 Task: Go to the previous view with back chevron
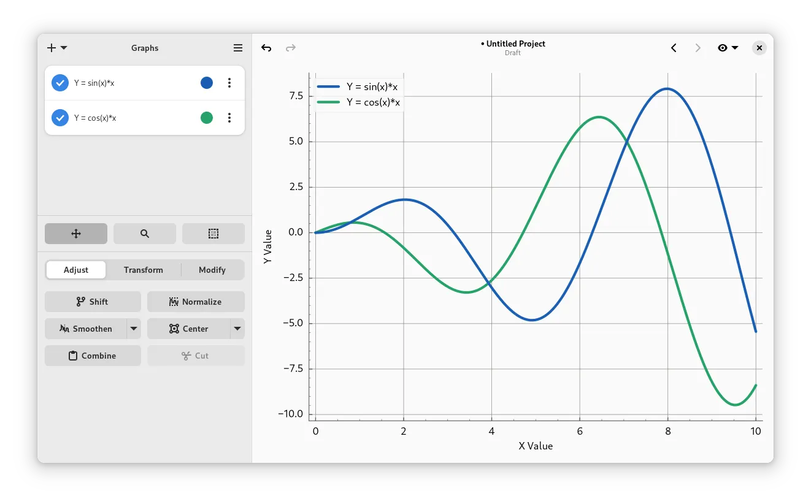pyautogui.click(x=674, y=48)
